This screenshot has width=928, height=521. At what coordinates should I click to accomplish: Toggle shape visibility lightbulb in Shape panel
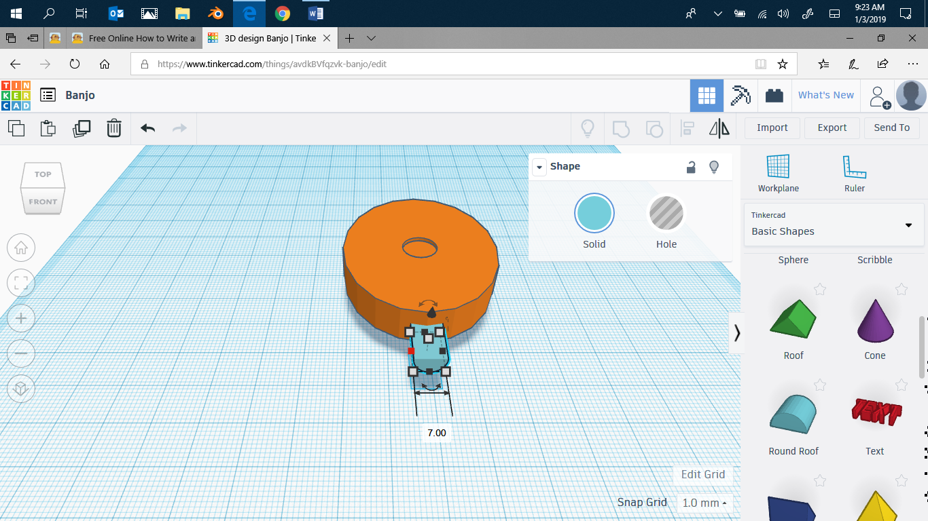pyautogui.click(x=714, y=167)
